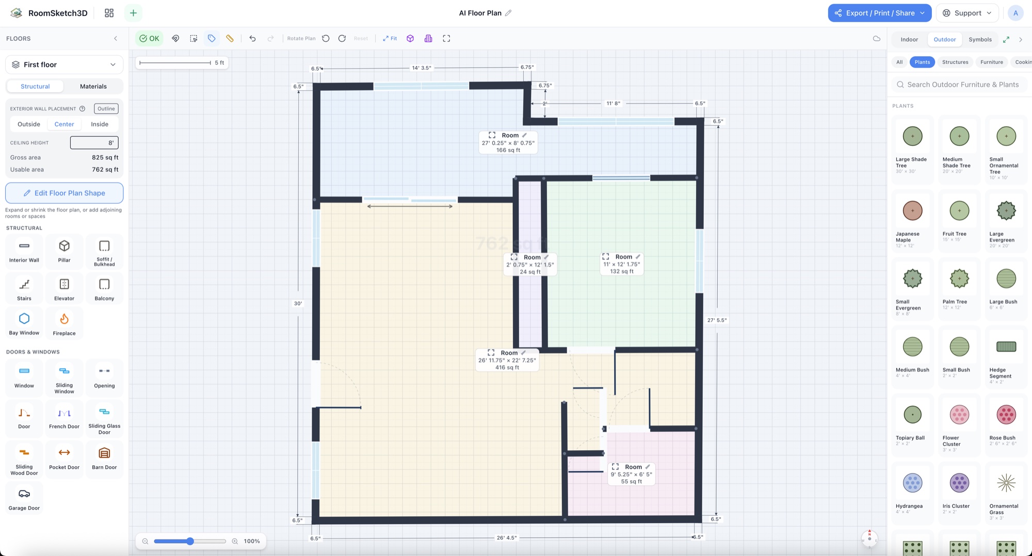Click the undo arrow
This screenshot has height=556, width=1032.
pyautogui.click(x=252, y=39)
